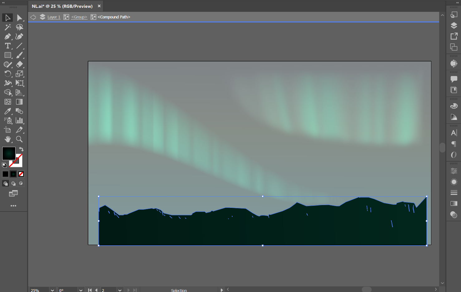Choose the Blend tool
461x292 pixels.
click(x=19, y=111)
